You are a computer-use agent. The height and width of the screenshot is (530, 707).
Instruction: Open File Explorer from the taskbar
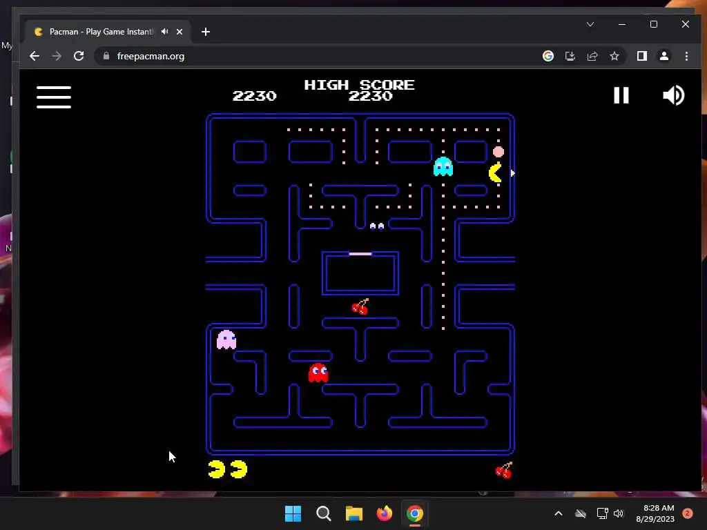pyautogui.click(x=354, y=513)
